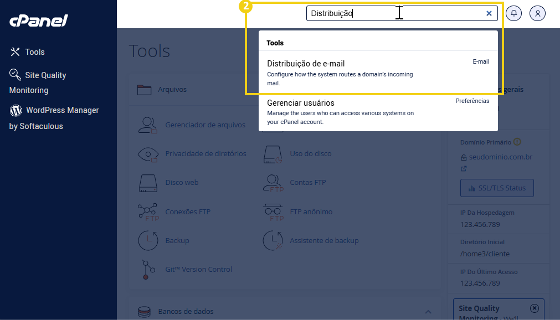Click inside the search input field
560x320 pixels.
click(388, 13)
